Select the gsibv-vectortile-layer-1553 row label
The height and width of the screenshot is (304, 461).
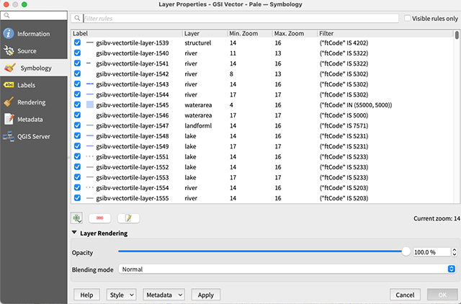[133, 177]
